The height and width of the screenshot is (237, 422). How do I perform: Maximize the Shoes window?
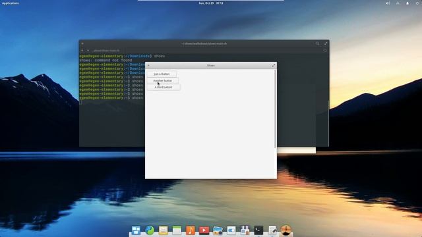274,66
